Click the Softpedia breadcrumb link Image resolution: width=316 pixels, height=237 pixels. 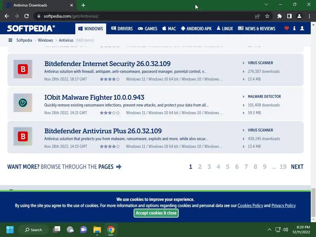click(24, 40)
